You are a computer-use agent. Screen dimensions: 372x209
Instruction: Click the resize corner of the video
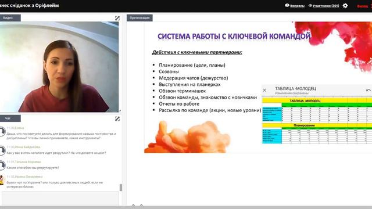coord(120,110)
